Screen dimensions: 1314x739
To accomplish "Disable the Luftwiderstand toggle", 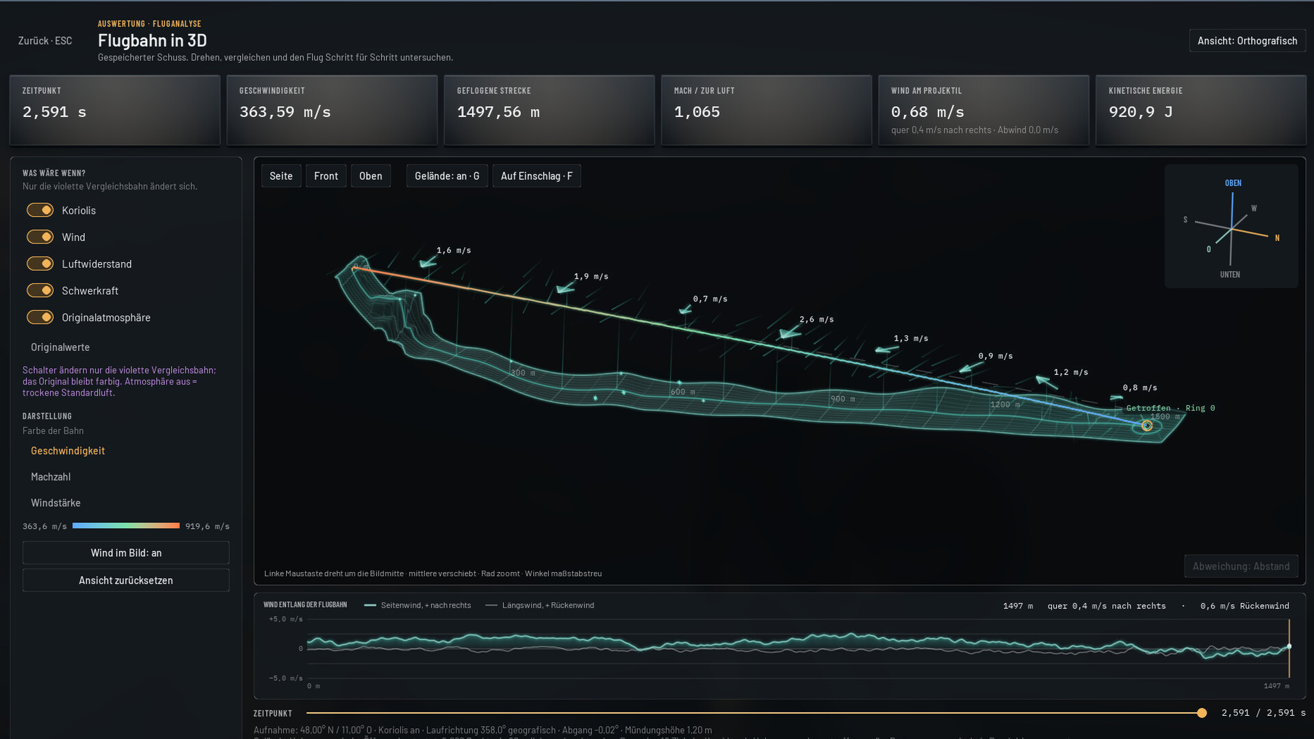I will pyautogui.click(x=40, y=263).
